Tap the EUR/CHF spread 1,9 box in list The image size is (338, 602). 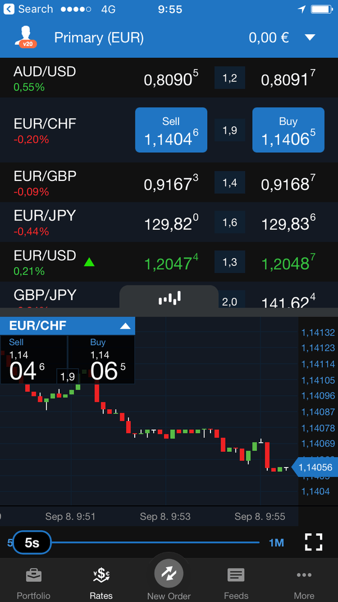[x=230, y=130]
